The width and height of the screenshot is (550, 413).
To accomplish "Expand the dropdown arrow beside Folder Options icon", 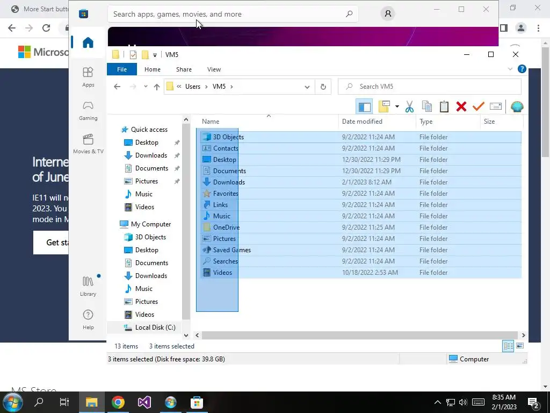I will [x=397, y=106].
